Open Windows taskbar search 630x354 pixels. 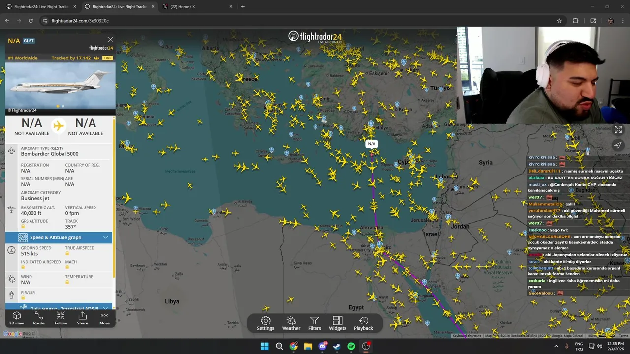click(279, 346)
